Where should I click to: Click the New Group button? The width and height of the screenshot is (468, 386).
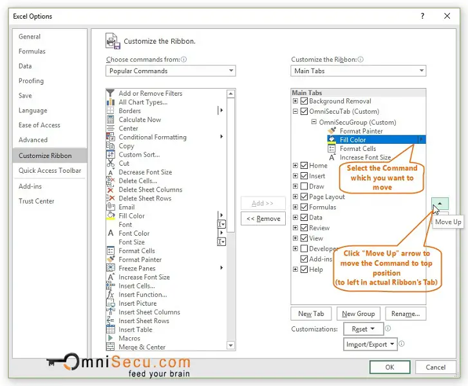tap(358, 313)
